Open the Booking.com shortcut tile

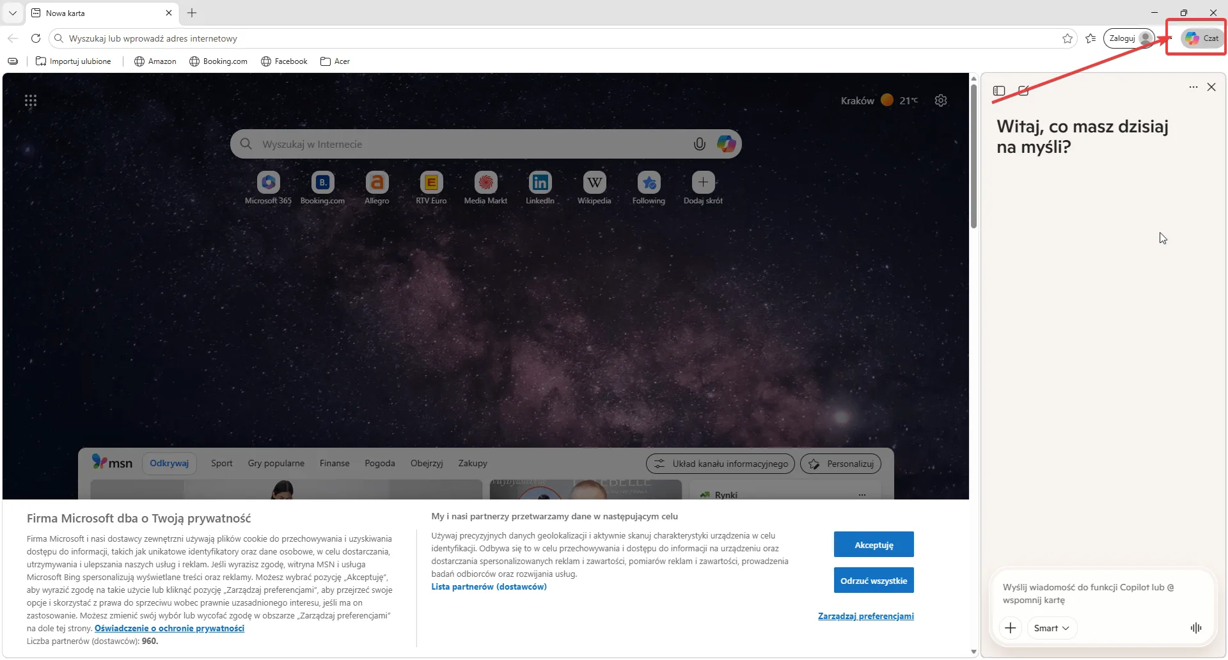(322, 188)
